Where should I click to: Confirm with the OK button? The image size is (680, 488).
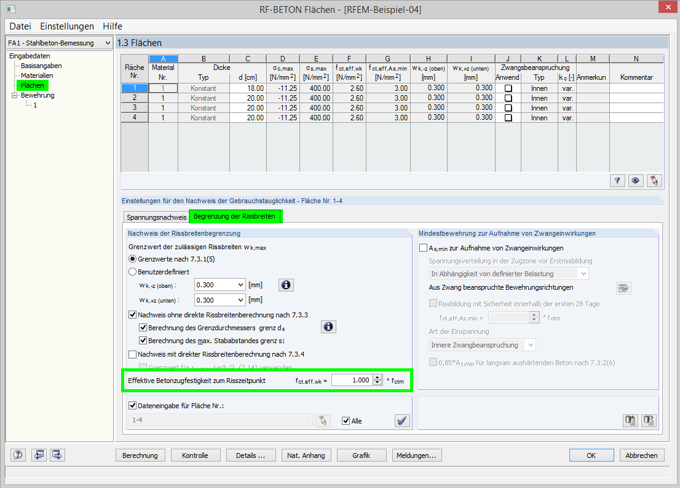[591, 455]
